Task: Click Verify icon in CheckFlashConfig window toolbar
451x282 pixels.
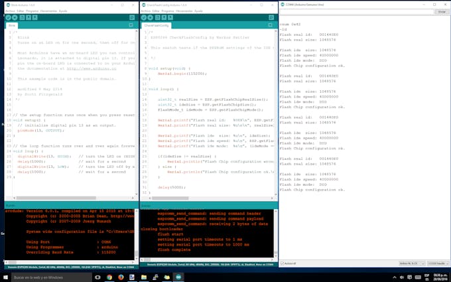Action: 144,17
